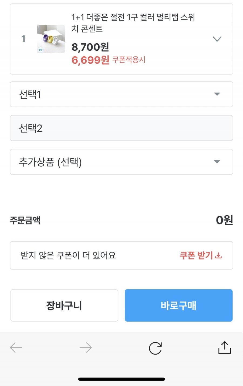Reload the page with refresh icon
243x386 pixels.
[155, 348]
